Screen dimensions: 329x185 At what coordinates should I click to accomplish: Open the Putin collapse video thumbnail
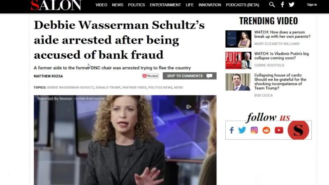[239, 60]
